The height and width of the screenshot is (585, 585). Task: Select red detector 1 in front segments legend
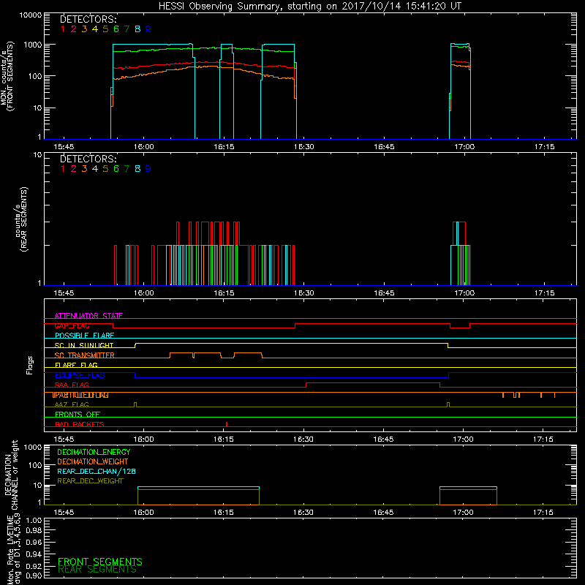[x=63, y=29]
